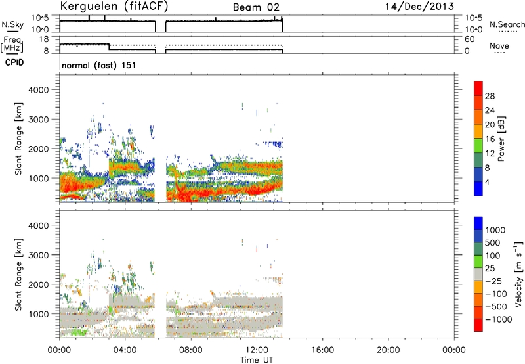Pick the gray segment of velocity colorbar

pyautogui.click(x=478, y=275)
